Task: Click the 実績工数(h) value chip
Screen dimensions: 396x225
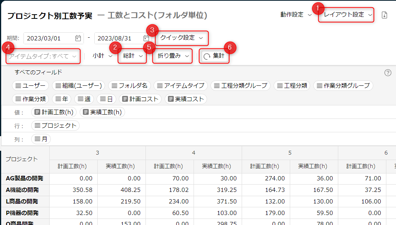Action: click(x=102, y=112)
